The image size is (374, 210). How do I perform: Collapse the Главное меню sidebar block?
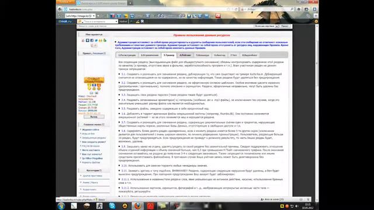point(103,124)
